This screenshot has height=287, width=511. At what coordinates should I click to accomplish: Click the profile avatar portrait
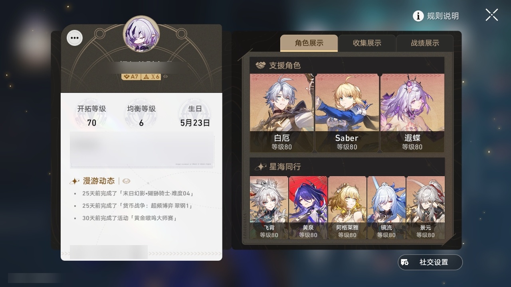click(141, 34)
